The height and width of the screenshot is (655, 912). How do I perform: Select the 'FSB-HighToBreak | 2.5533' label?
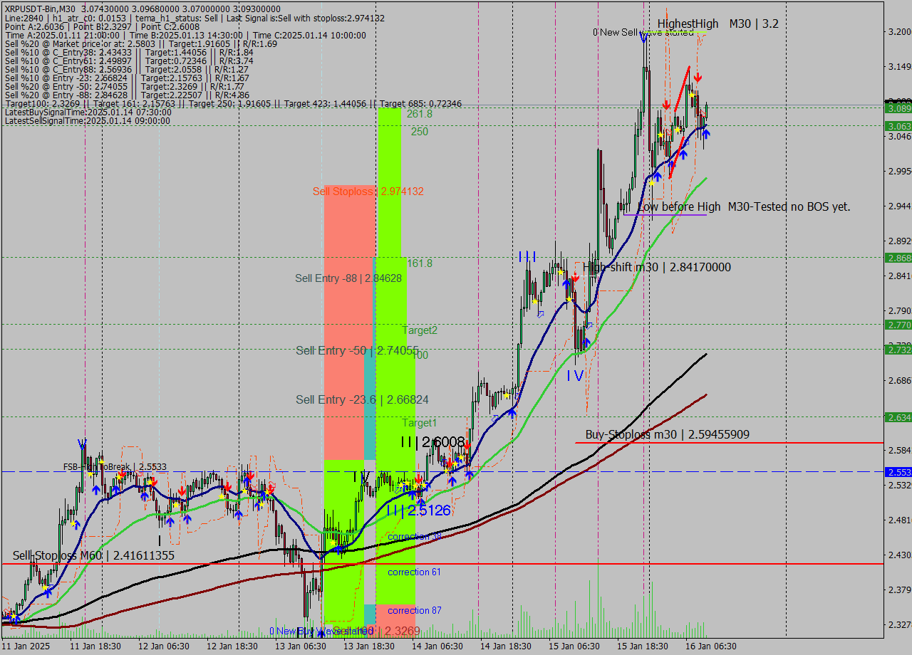[x=115, y=467]
